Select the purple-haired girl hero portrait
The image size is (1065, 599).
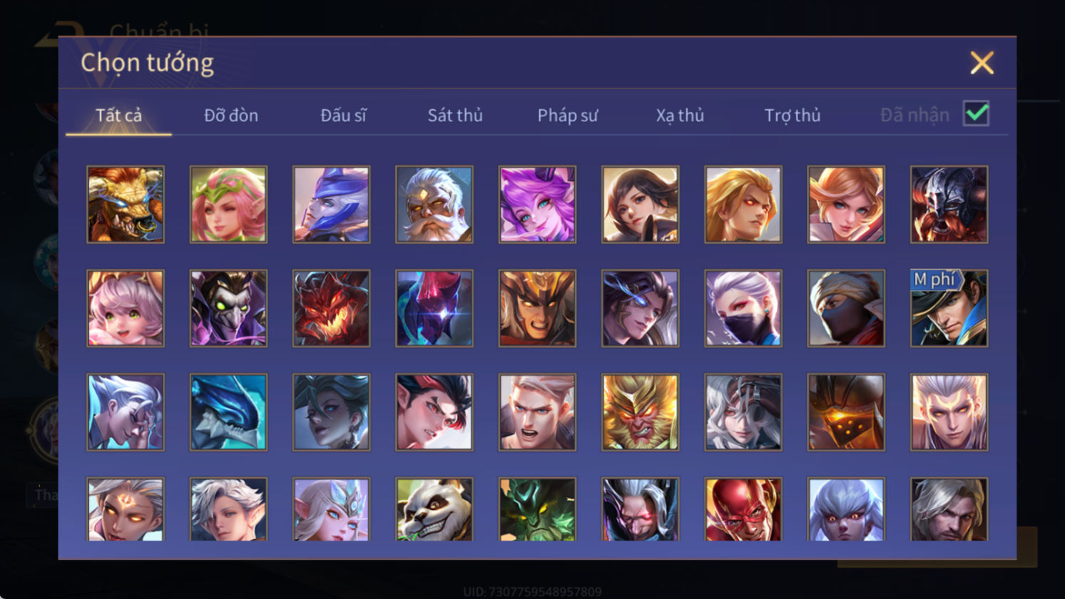click(x=537, y=205)
